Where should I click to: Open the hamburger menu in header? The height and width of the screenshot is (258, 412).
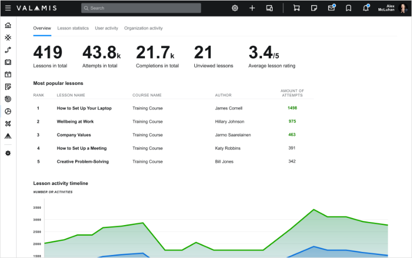[x=8, y=8]
